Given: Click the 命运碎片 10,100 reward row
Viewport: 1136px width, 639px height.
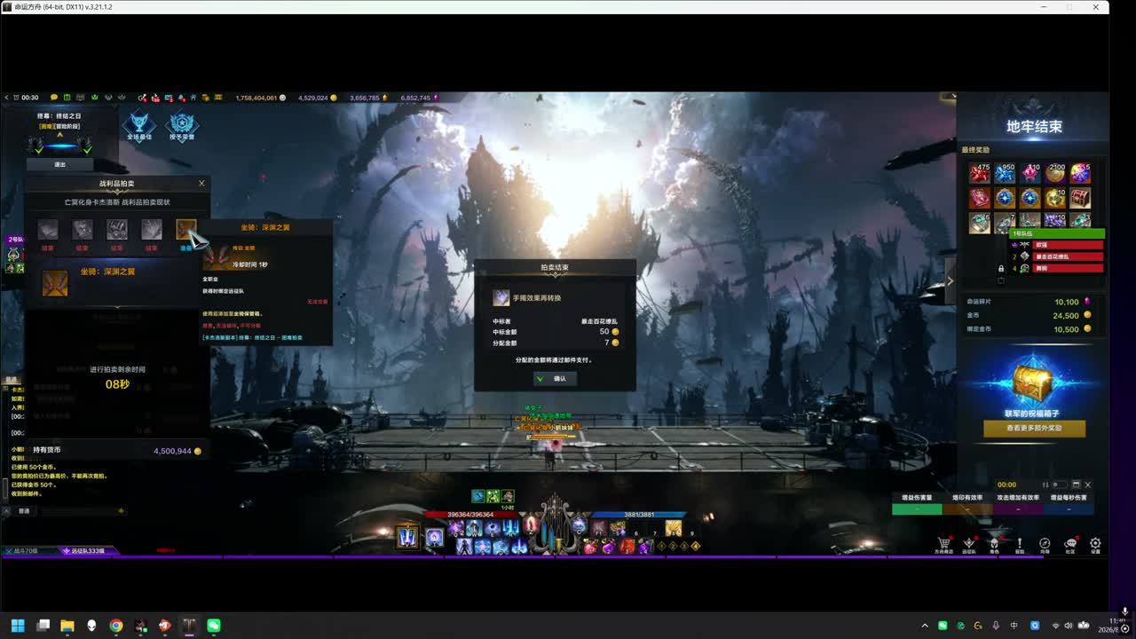Looking at the screenshot, I should click(1029, 302).
